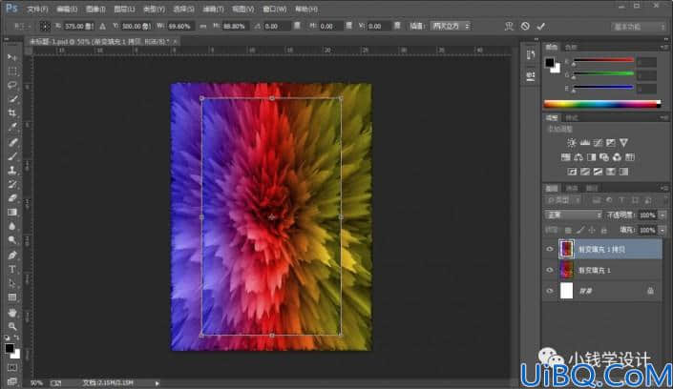Open the File (F) menu
The height and width of the screenshot is (389, 673).
(x=37, y=9)
